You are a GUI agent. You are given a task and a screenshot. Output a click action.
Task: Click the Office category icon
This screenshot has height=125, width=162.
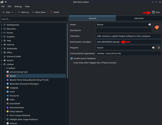pyautogui.click(x=5, y=52)
